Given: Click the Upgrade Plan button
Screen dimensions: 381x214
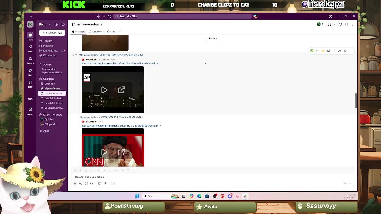Looking at the screenshot, I should click(52, 33).
